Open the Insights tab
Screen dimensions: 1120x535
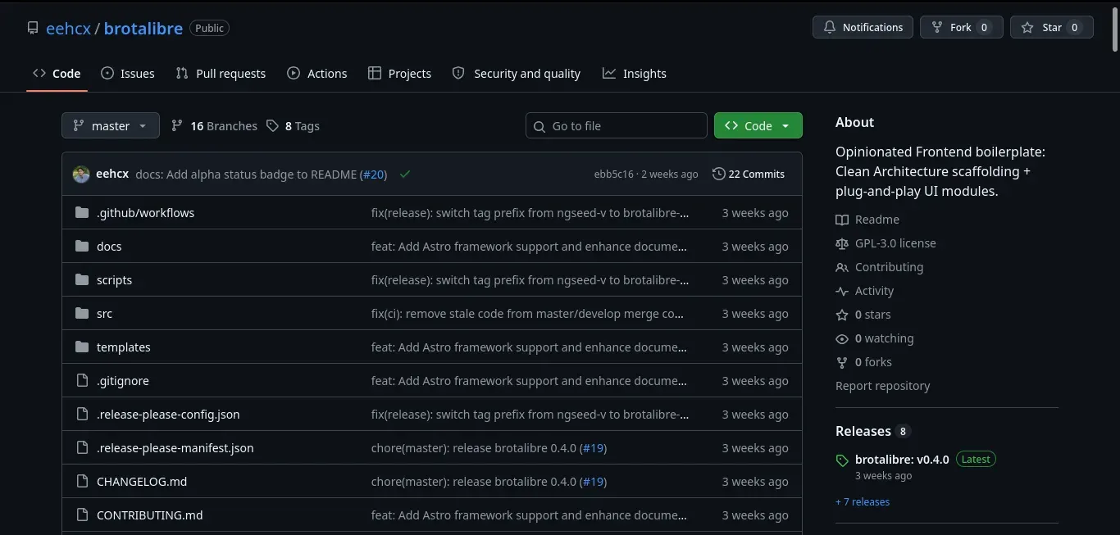coord(635,73)
